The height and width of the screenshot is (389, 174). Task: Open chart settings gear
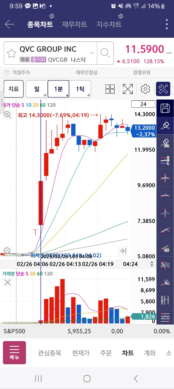tap(145, 89)
